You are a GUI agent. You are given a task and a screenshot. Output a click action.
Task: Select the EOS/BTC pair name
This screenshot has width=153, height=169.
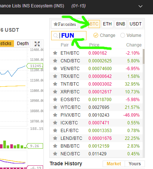[70, 100]
